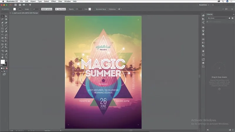Screen dimensions: 235x132
Task: Select the Magic Wand tool
Action: click(x=2, y=19)
